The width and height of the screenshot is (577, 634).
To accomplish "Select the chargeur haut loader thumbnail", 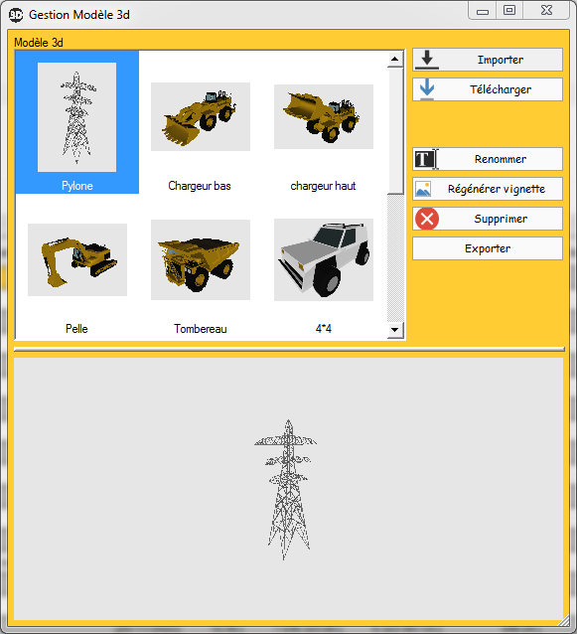I will tap(324, 116).
